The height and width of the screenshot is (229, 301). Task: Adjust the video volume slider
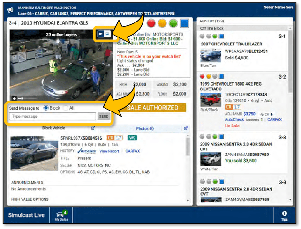pos(24,98)
